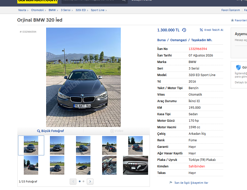Open Büyük Fotoğraf large photo view
The image size is (247, 190).
coord(52,131)
